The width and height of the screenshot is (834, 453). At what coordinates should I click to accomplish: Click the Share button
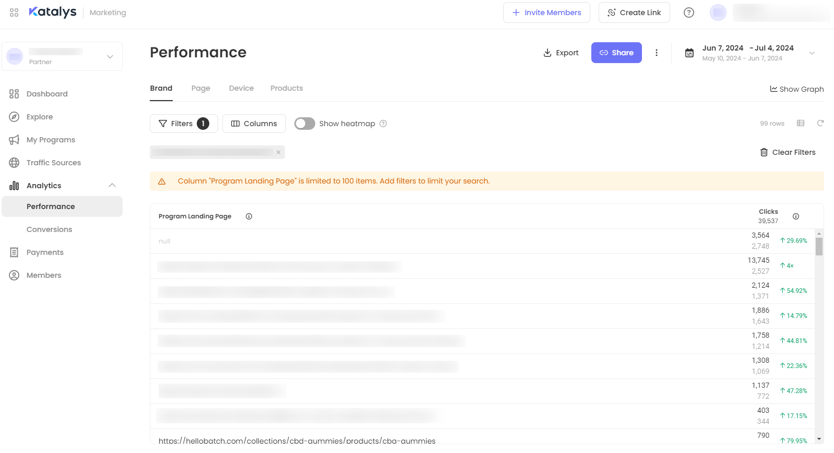coord(616,53)
